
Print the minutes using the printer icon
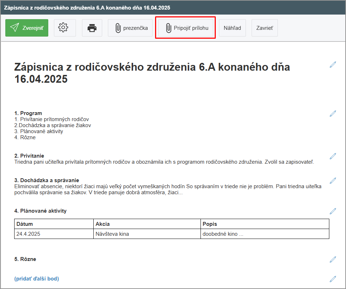pyautogui.click(x=92, y=28)
